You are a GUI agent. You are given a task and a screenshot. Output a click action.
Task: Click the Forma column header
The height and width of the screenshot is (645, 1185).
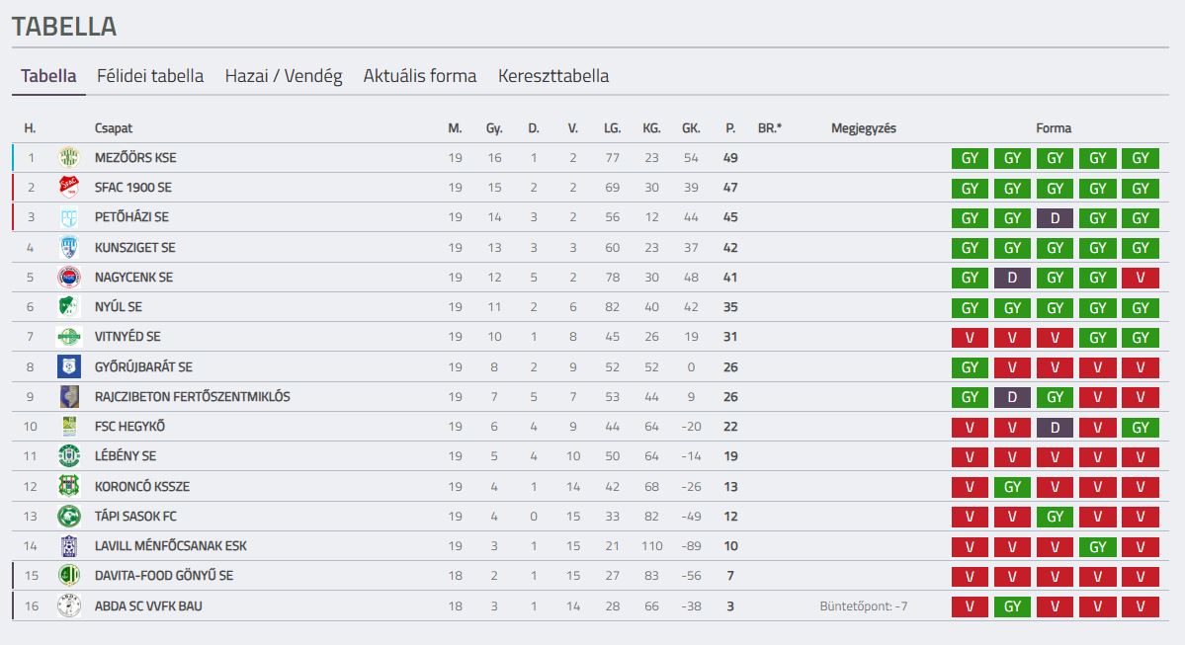(x=1054, y=128)
